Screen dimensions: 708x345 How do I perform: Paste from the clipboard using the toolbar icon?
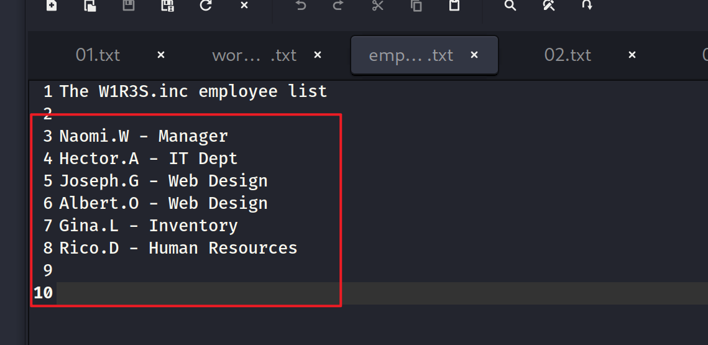pos(454,6)
